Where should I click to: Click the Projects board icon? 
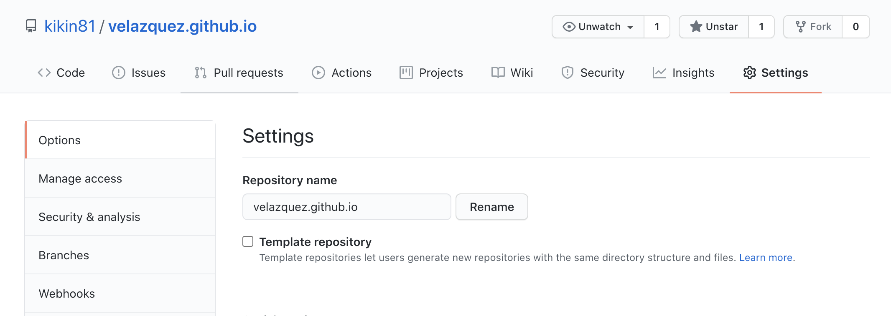pos(406,73)
